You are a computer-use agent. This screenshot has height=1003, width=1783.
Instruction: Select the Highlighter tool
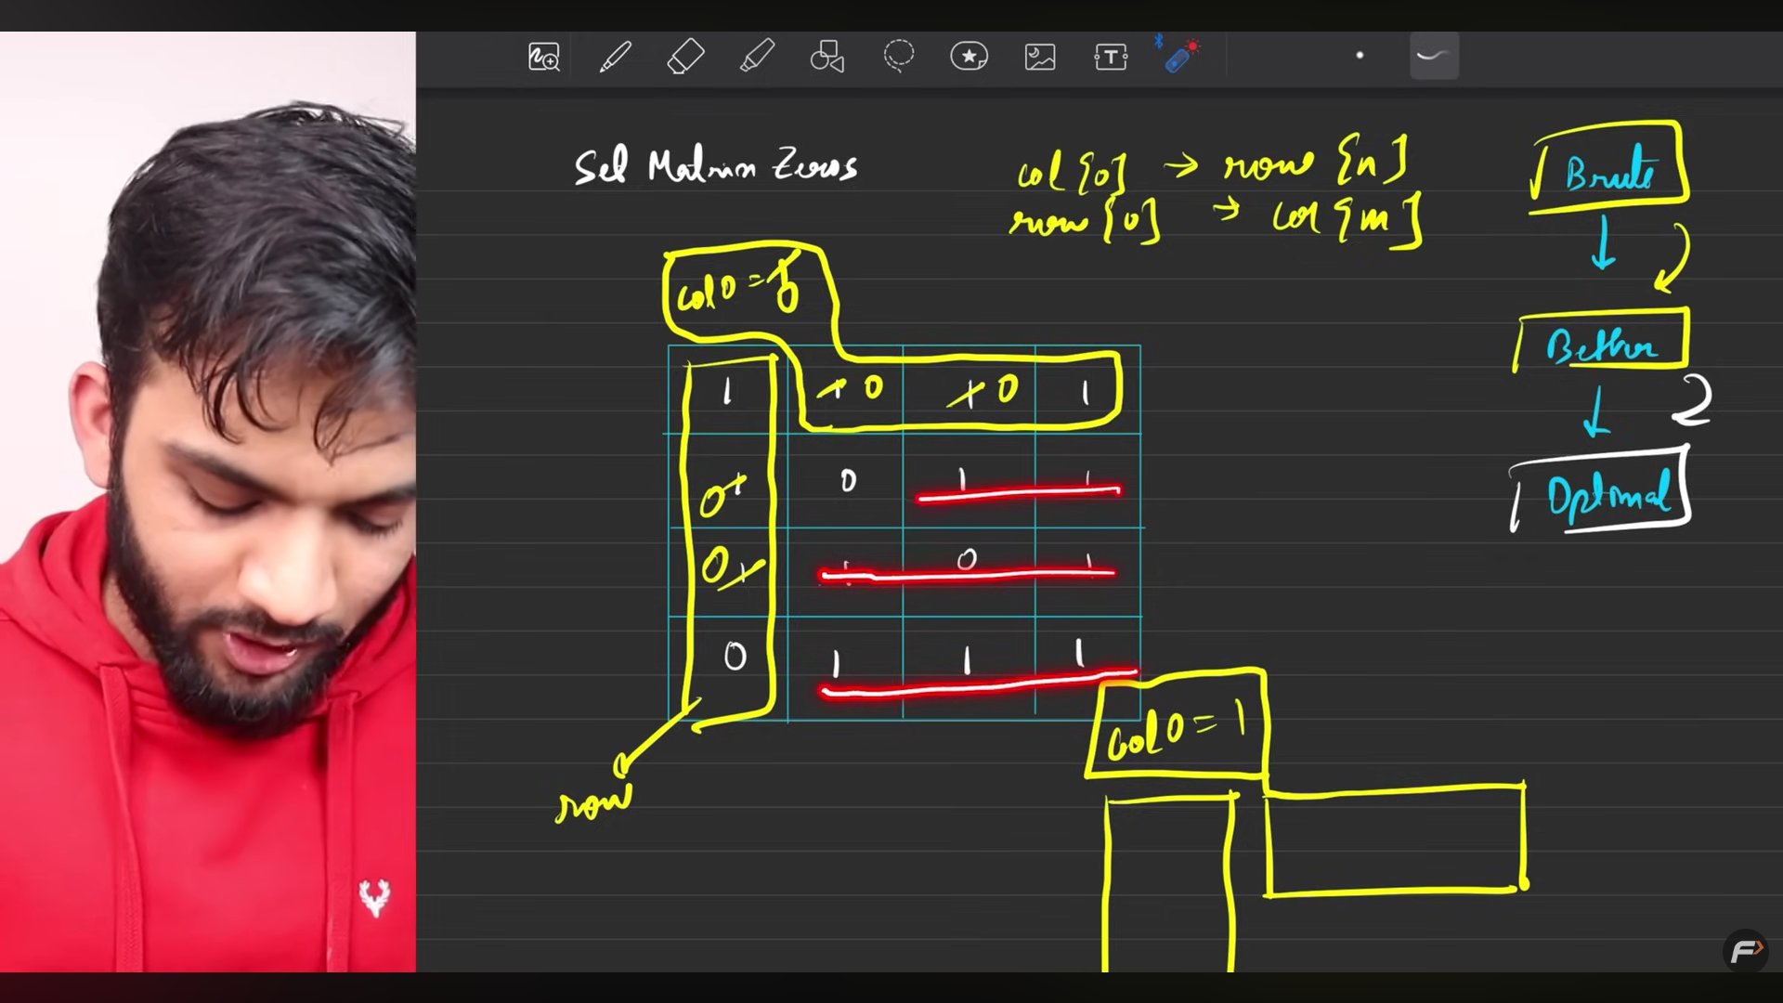click(757, 58)
